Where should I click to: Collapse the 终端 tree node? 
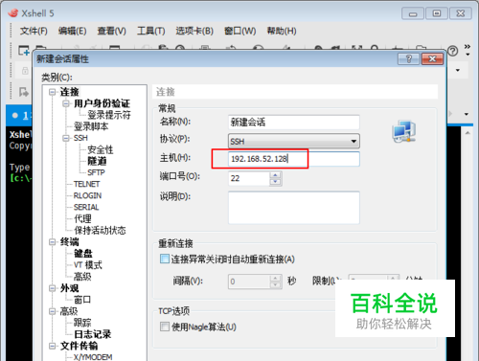(x=52, y=242)
